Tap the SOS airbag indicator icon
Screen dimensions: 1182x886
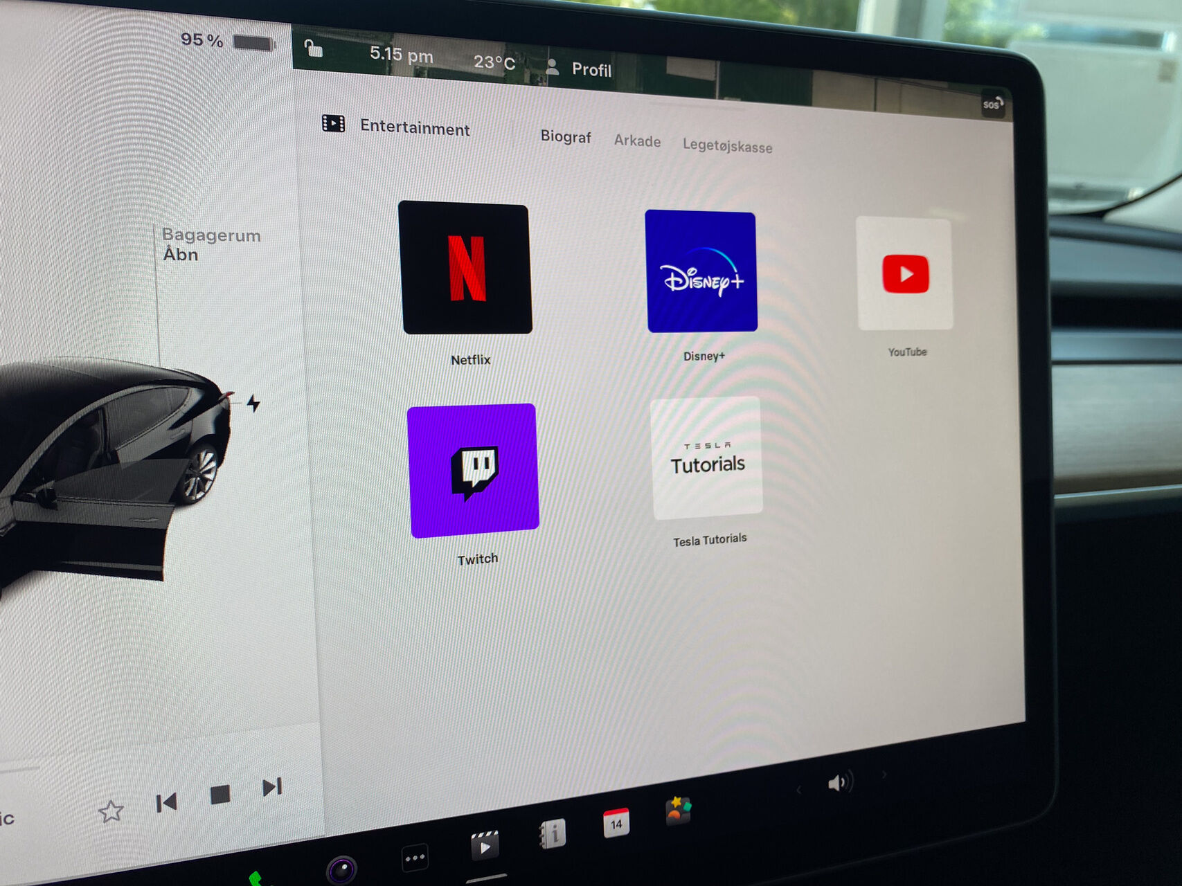click(992, 105)
